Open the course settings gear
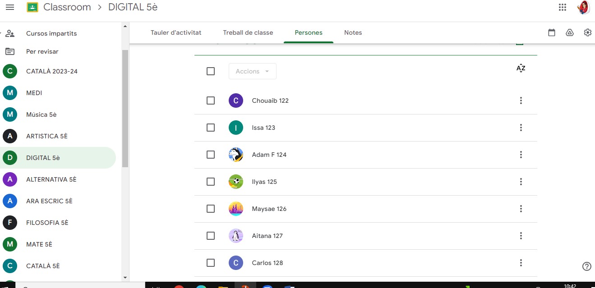 587,32
